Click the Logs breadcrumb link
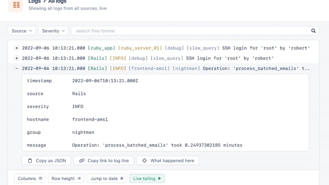This screenshot has height=185, width=329. [34, 2]
